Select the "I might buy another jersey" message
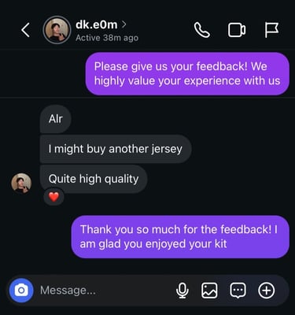This screenshot has width=295, height=315. click(116, 149)
